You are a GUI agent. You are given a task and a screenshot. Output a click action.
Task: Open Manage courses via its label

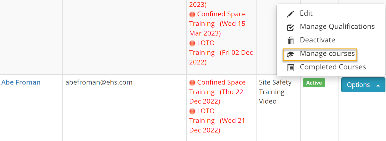tap(327, 53)
